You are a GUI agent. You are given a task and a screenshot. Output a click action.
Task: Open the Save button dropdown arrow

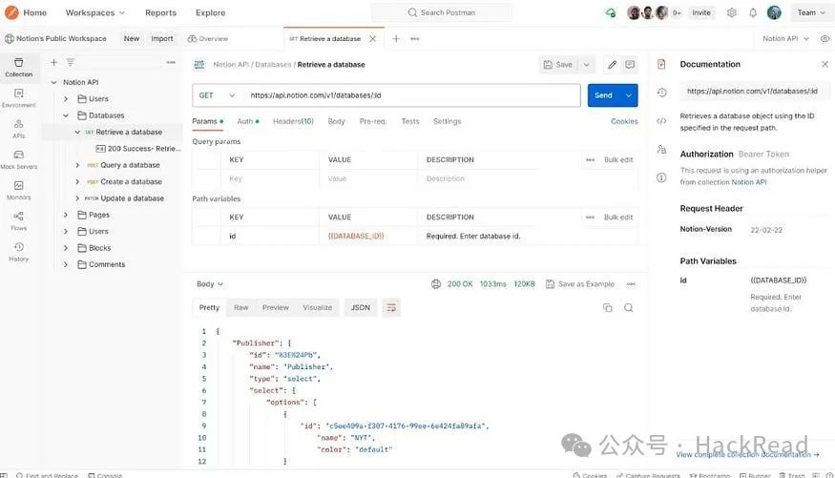(x=586, y=65)
